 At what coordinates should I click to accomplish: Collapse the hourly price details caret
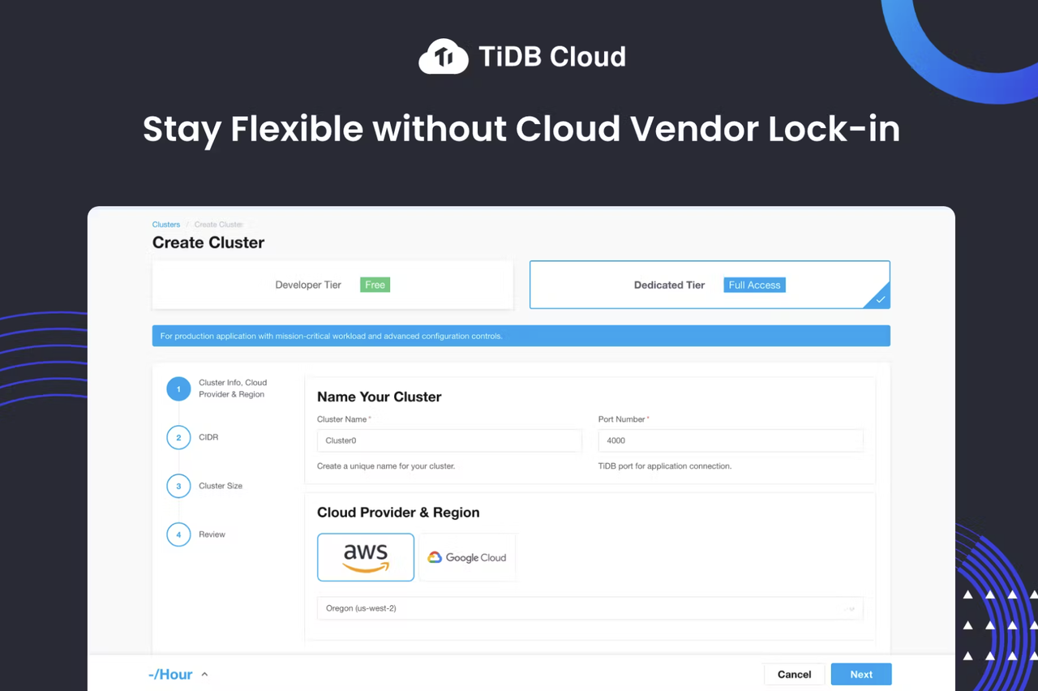[204, 674]
